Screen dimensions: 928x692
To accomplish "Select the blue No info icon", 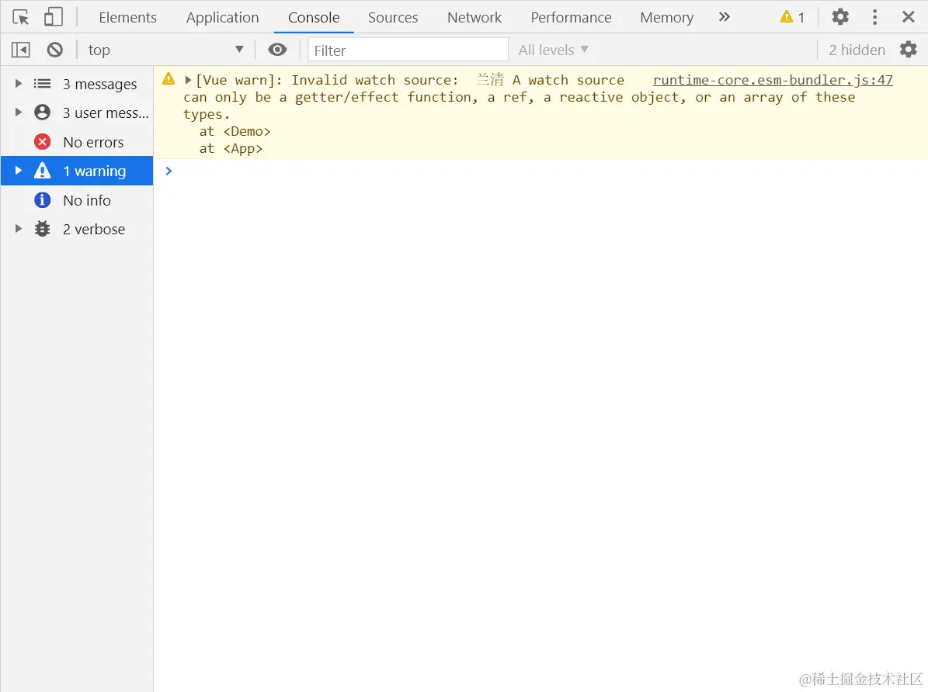I will tap(42, 200).
